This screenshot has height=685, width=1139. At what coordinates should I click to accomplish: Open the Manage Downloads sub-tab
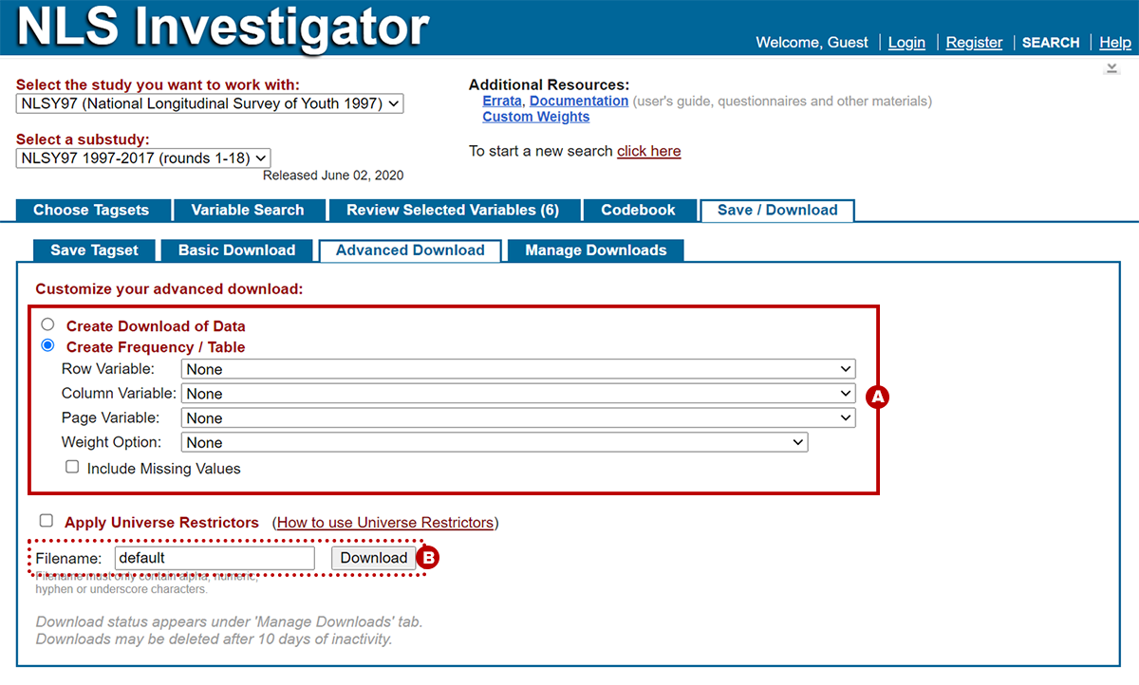(x=596, y=250)
